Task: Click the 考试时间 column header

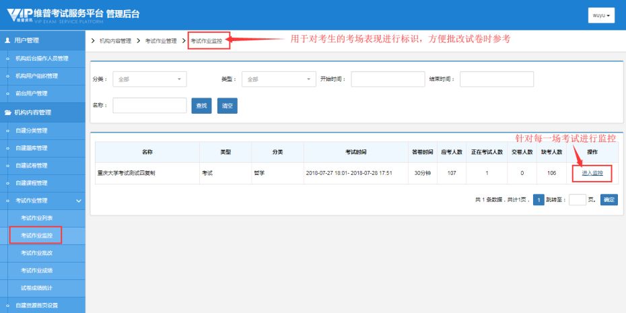Action: (x=355, y=152)
